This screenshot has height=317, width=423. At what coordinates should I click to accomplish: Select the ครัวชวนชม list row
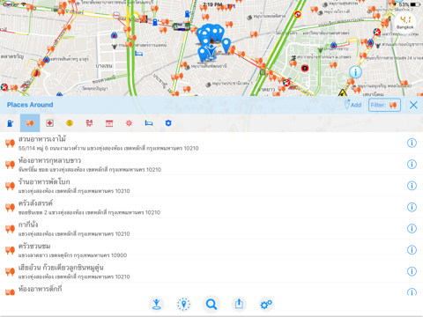211,250
